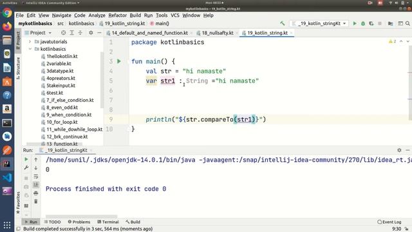Screen dimensions: 412x232
Task: Click Expand All in Project panel
Action: (x=71, y=33)
